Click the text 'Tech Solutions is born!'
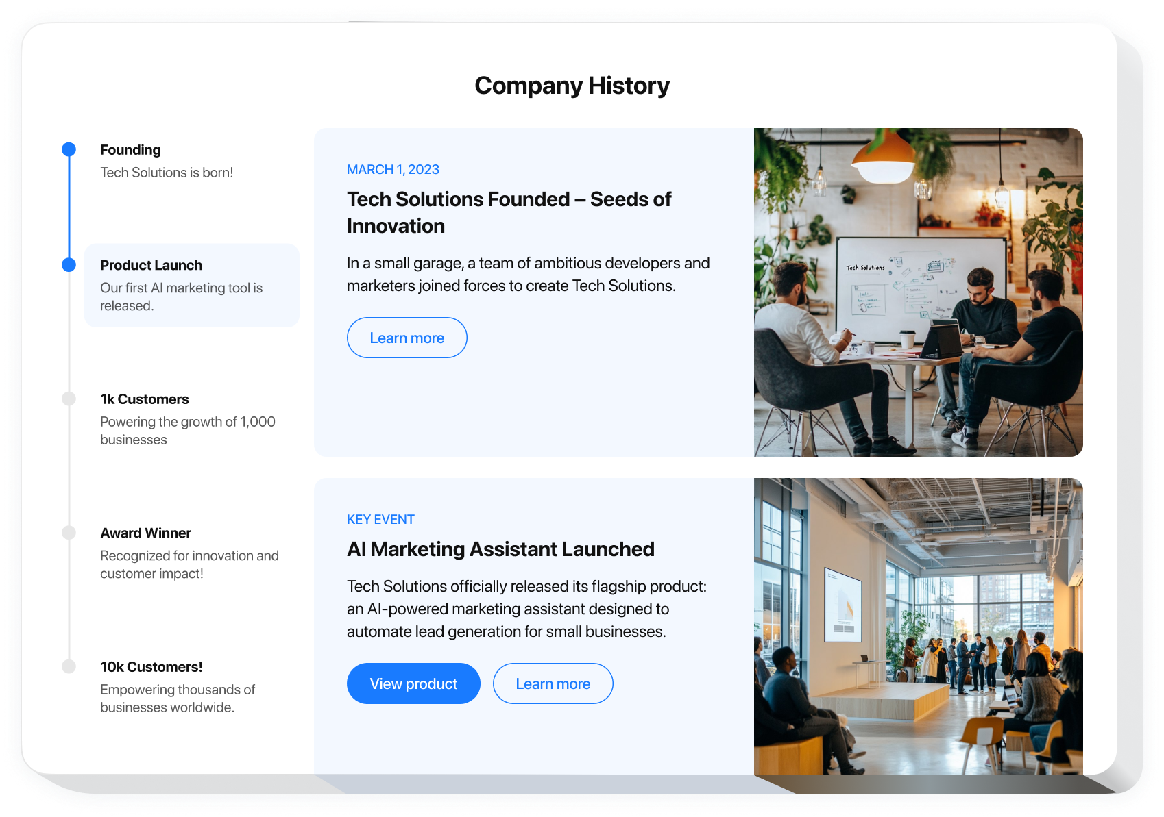 pyautogui.click(x=167, y=173)
